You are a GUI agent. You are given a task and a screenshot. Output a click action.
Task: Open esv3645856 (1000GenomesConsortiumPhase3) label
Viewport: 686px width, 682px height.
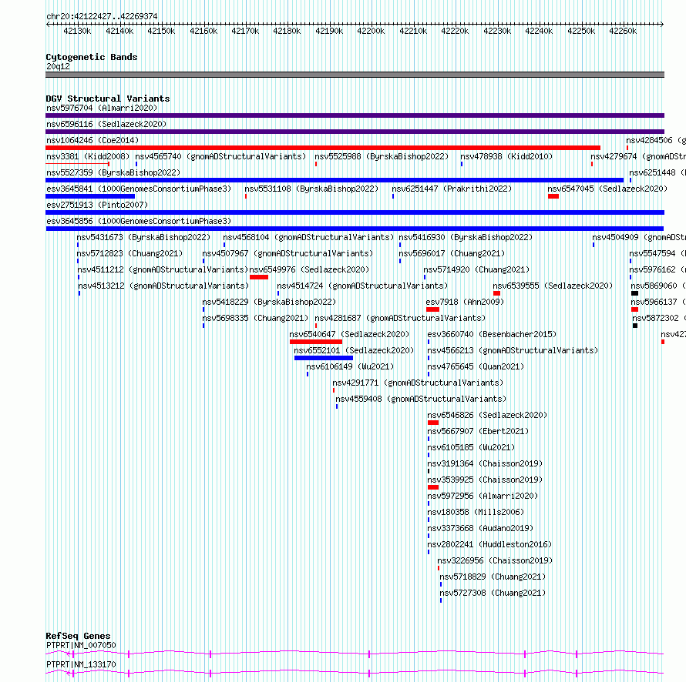point(139,221)
